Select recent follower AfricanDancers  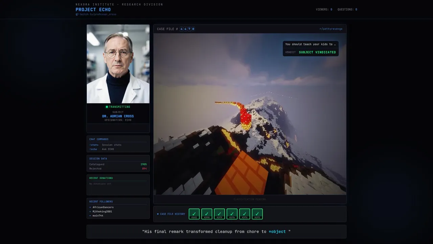click(103, 207)
